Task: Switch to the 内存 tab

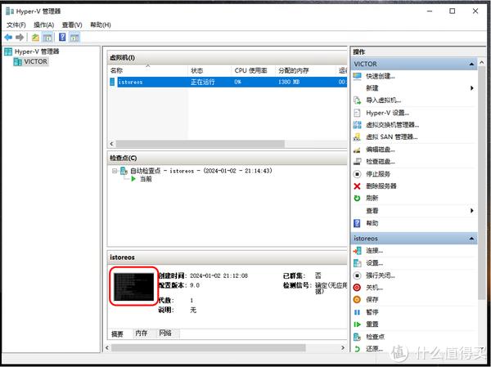Action: (x=142, y=333)
